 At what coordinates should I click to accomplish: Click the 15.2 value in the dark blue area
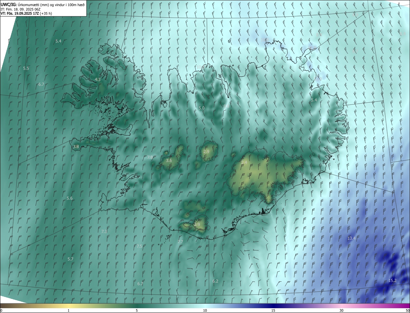[392, 280]
